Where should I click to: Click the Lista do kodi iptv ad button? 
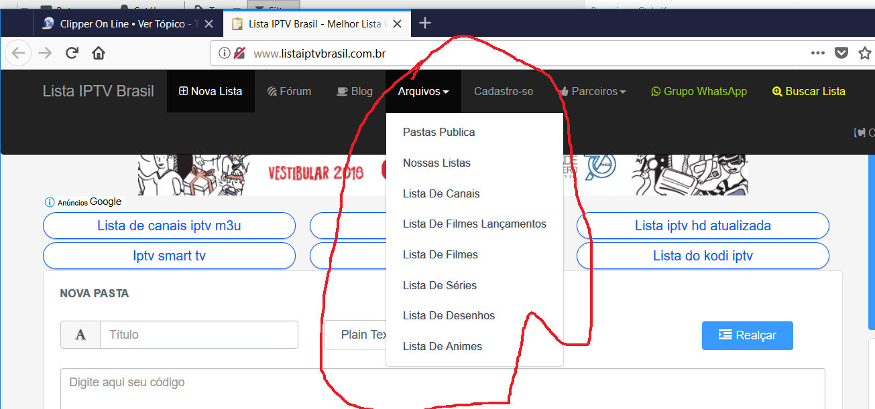click(x=703, y=256)
